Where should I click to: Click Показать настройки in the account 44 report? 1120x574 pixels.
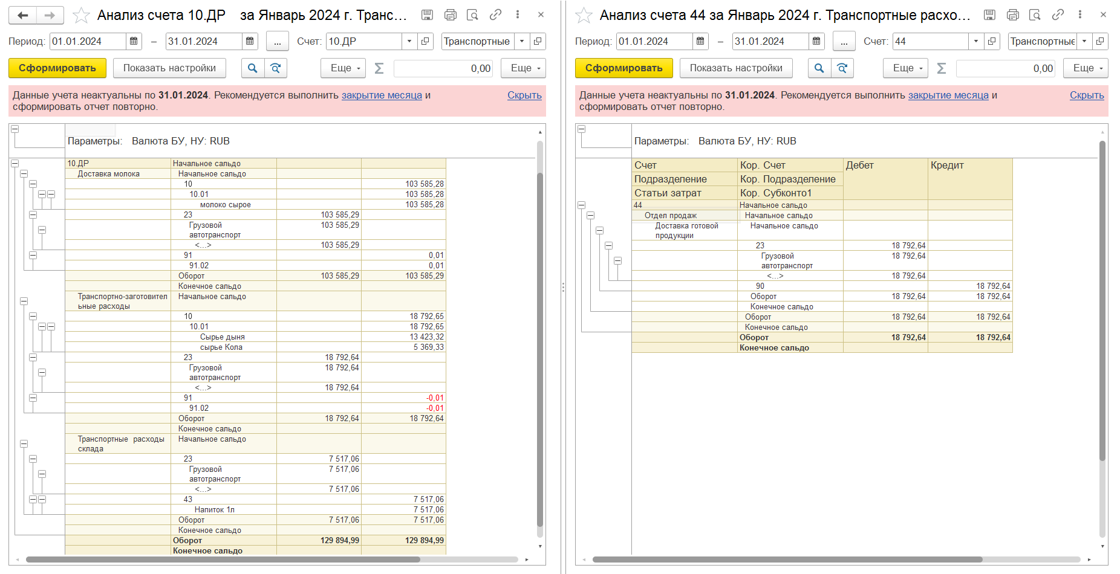[737, 68]
